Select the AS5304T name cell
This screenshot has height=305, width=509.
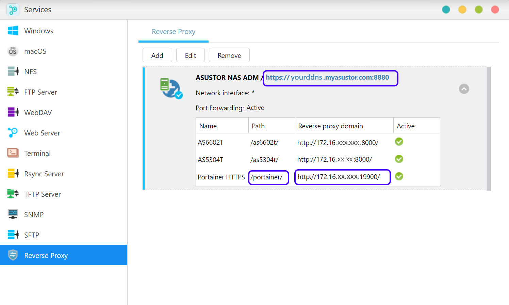(x=211, y=160)
